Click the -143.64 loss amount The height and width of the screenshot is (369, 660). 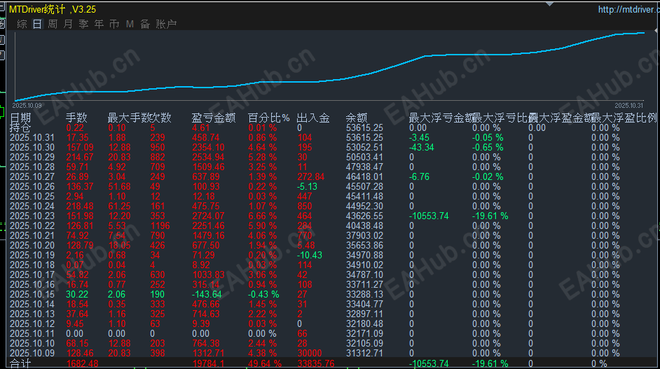pos(207,295)
